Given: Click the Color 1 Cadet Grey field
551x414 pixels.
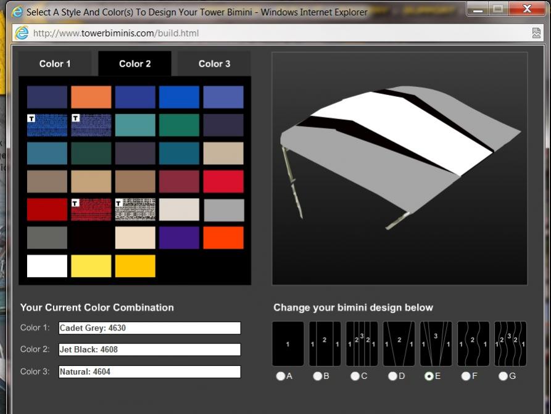Looking at the screenshot, I should 149,328.
